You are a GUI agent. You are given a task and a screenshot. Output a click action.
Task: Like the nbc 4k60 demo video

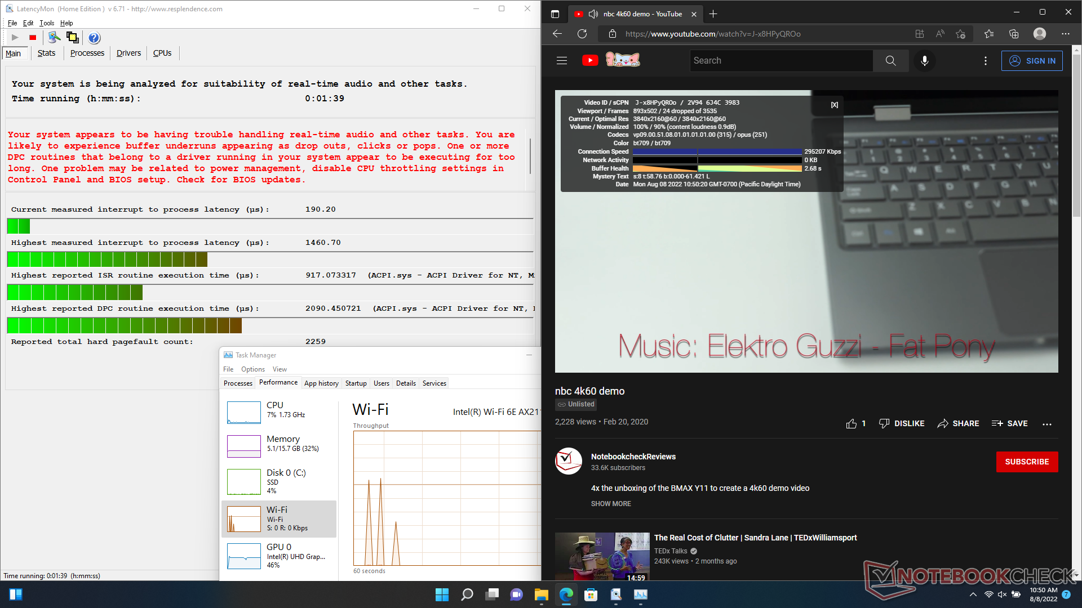click(855, 423)
